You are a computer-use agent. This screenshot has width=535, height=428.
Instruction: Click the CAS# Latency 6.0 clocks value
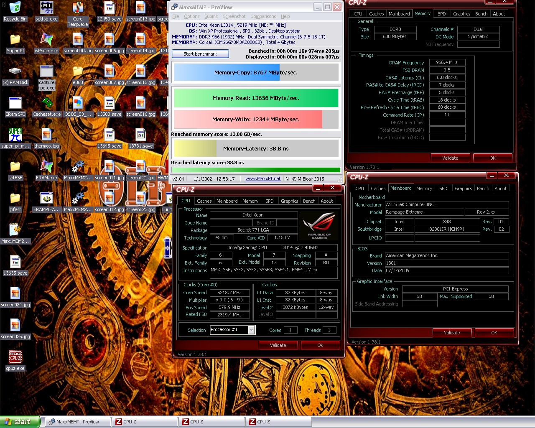(x=447, y=77)
